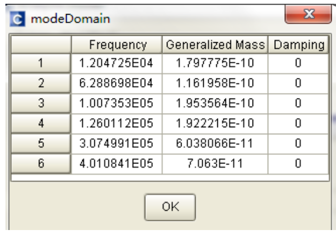The height and width of the screenshot is (236, 336).
Task: Click frequency cell 6.288698E04
Action: (x=117, y=85)
